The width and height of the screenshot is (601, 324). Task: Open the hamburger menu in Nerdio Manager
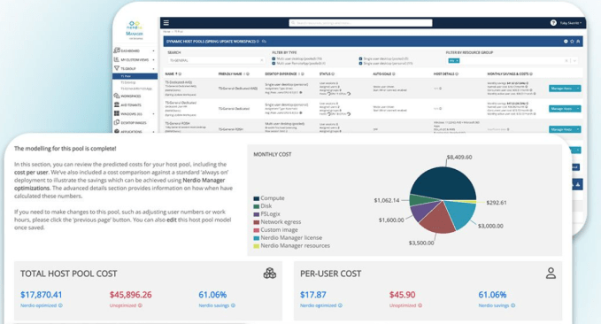(166, 23)
